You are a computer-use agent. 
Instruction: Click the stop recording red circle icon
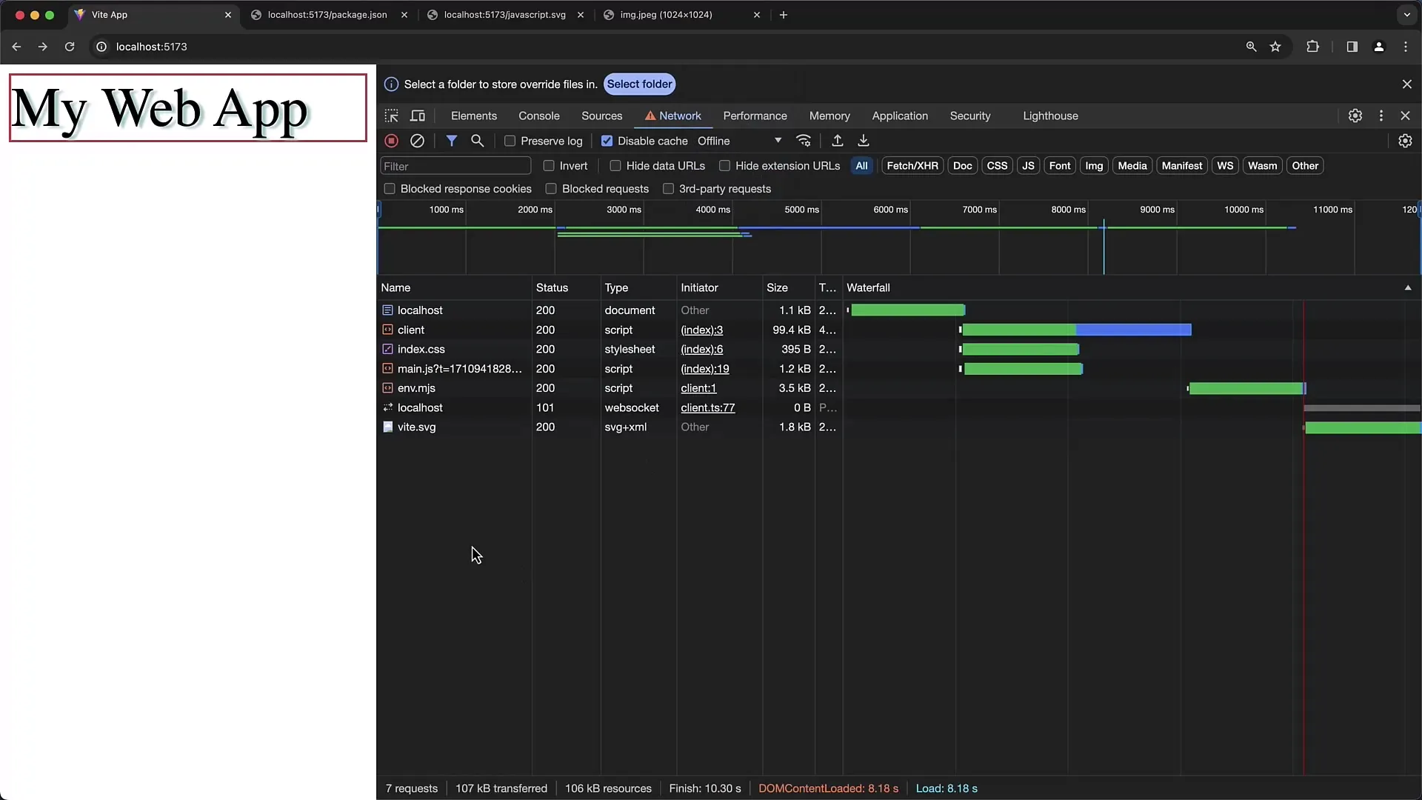click(390, 140)
